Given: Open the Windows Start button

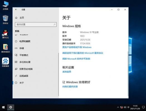Looking at the screenshot, I should (3, 107).
